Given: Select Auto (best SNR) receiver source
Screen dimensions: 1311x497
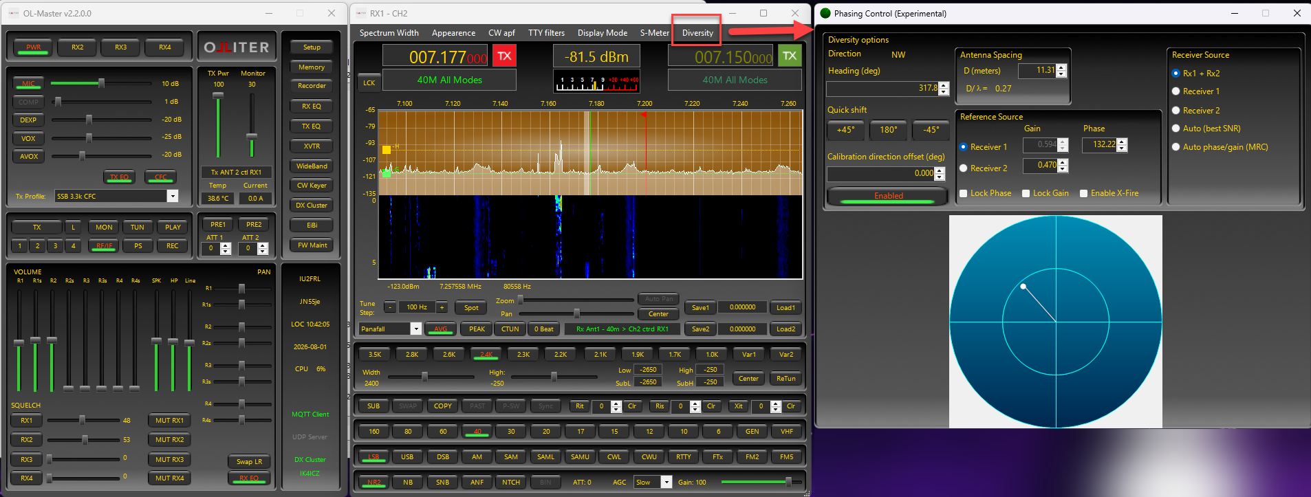Looking at the screenshot, I should (1176, 129).
